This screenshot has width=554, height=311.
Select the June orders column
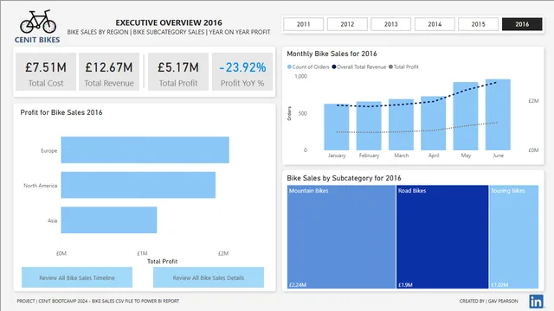pos(498,115)
